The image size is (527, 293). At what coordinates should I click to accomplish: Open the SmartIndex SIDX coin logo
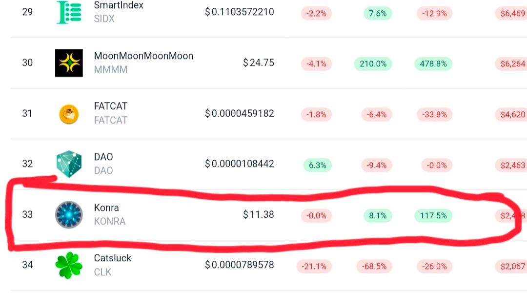point(69,12)
